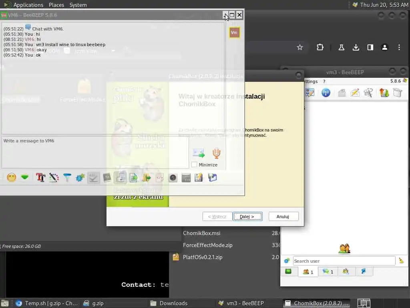Toggle the browser side panel icon
The width and height of the screenshot is (410, 308).
coord(370,47)
